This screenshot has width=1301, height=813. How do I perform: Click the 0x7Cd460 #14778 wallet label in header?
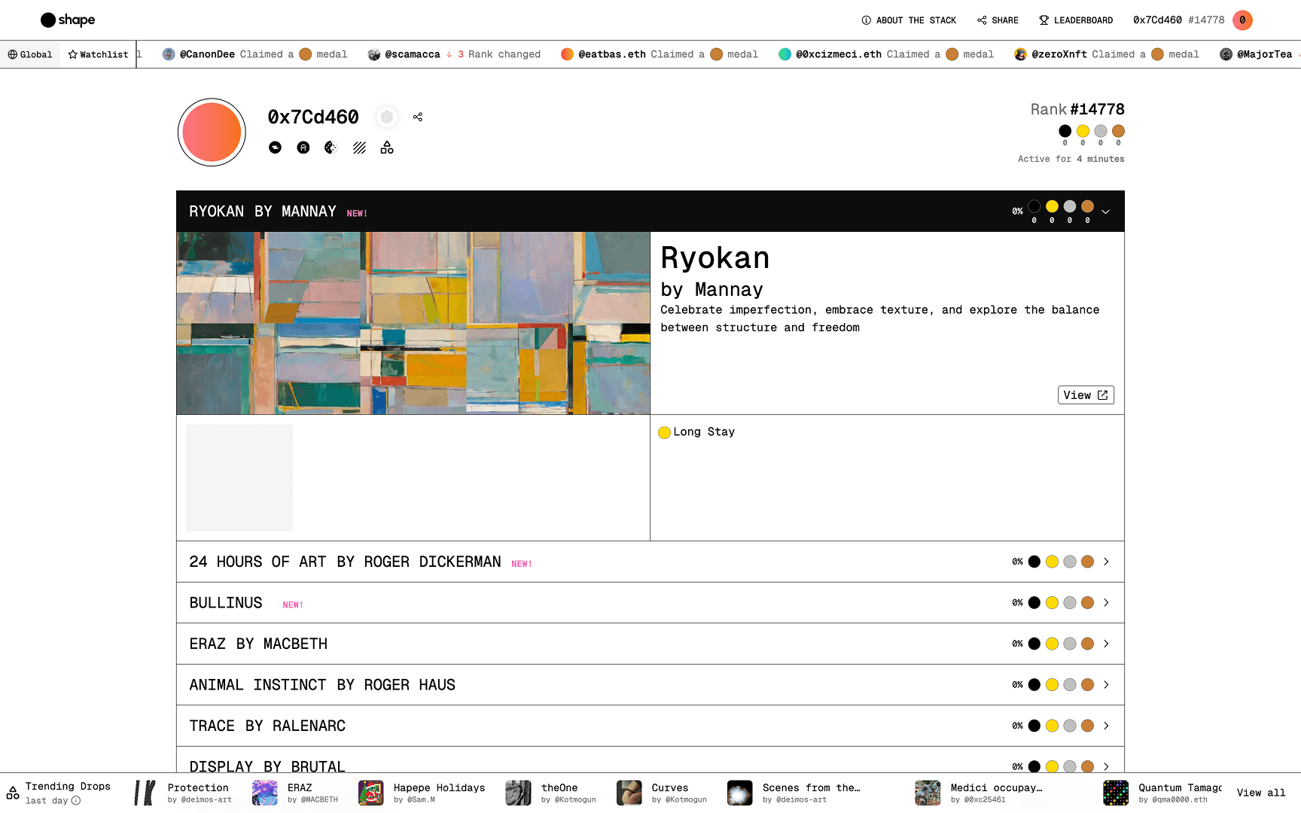[1178, 20]
